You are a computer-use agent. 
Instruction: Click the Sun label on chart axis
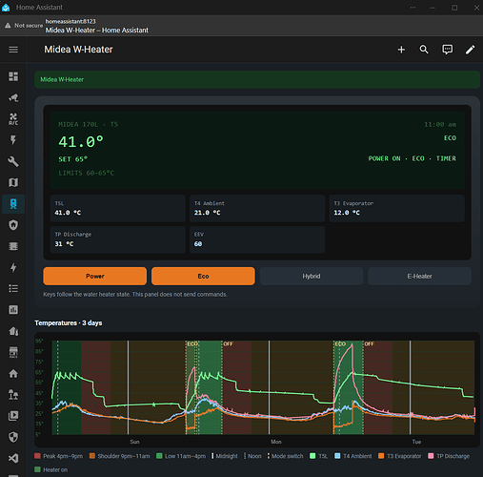click(x=134, y=442)
